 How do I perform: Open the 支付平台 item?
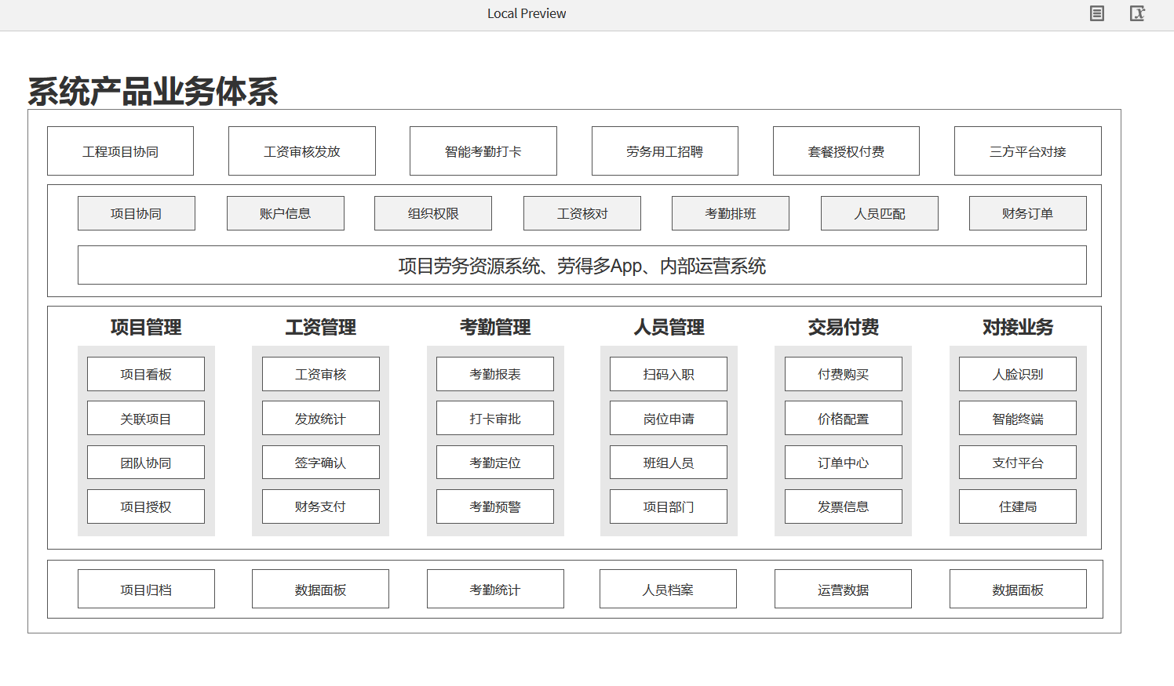(x=1018, y=463)
